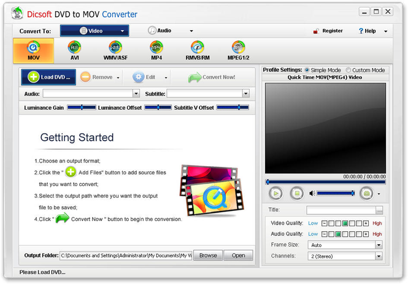408x284 pixels.
Task: Adjust the preview volume slider
Action: (336, 193)
